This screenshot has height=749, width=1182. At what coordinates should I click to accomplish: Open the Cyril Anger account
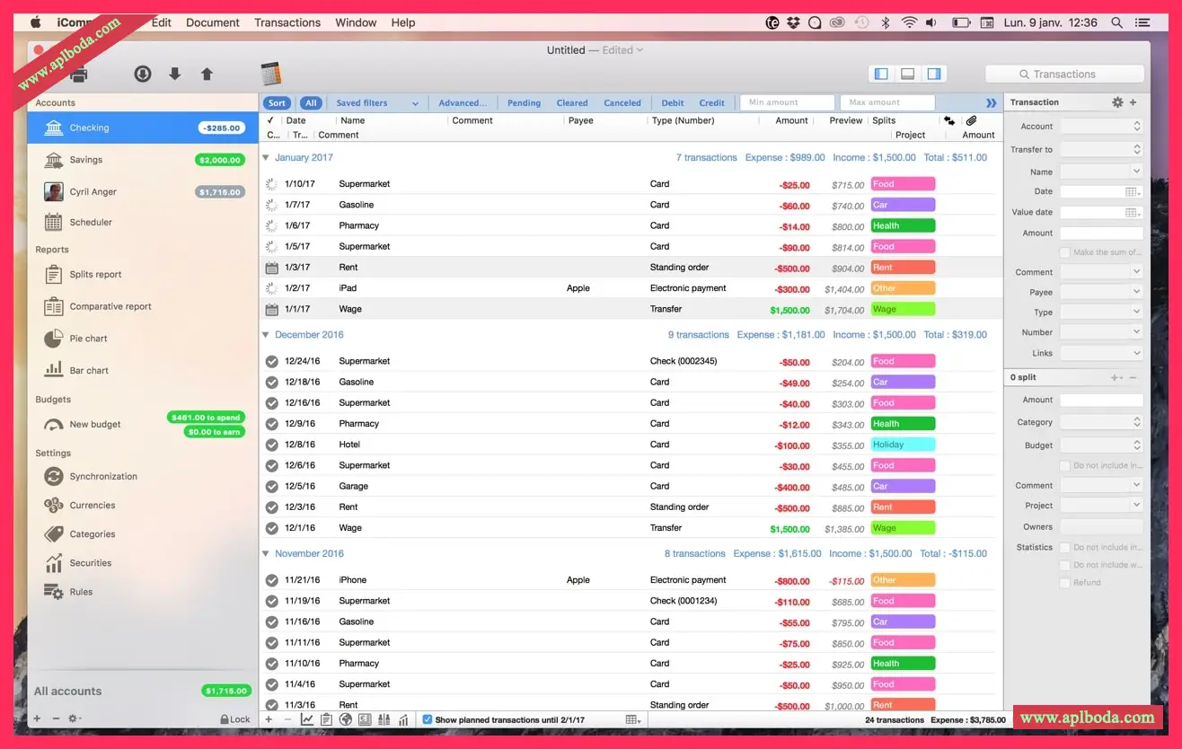pos(143,191)
